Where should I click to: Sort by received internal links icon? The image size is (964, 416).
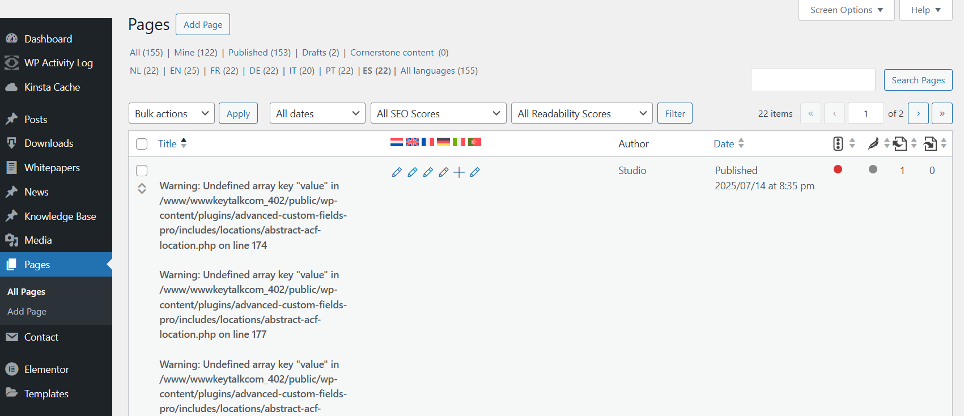930,143
